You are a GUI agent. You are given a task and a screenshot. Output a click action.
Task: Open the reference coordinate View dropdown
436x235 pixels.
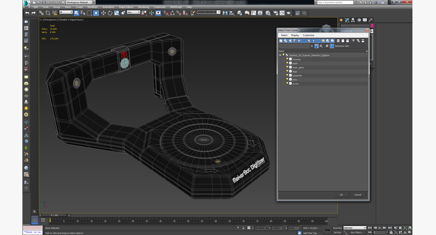pos(133,12)
